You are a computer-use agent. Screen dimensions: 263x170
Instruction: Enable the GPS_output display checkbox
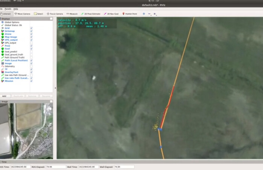31,43
